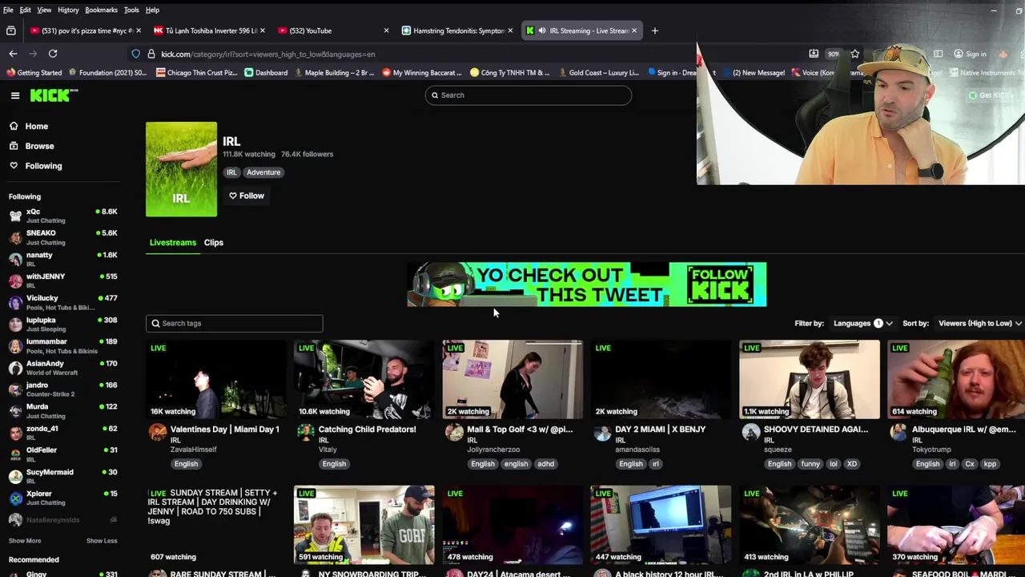Switch to the Livestreams tab
The image size is (1025, 577).
[x=172, y=242]
